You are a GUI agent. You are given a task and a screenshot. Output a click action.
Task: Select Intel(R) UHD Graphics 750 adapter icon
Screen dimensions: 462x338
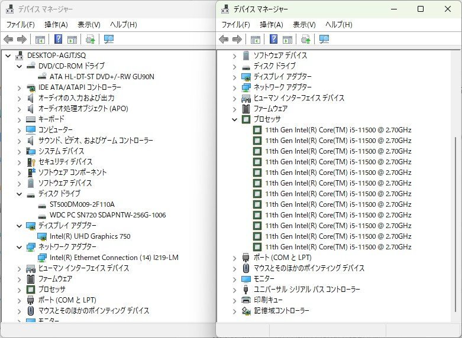[42, 236]
